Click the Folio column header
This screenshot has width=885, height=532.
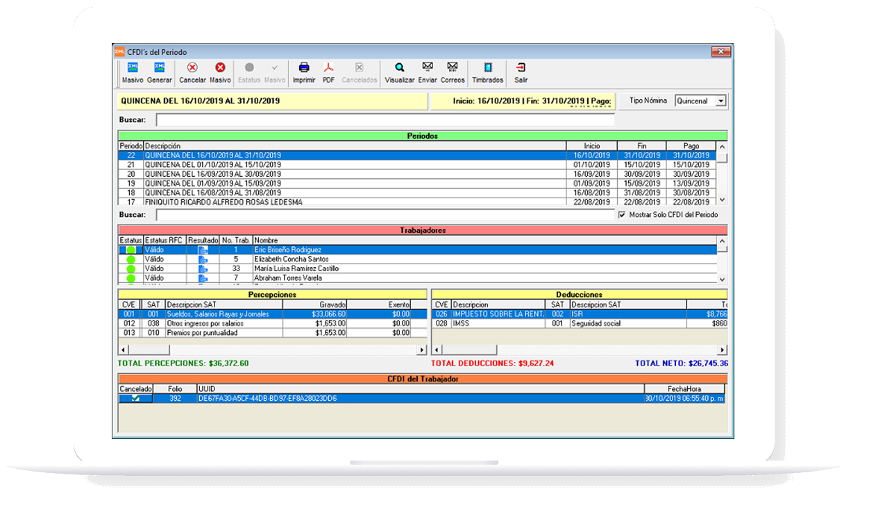pos(175,389)
